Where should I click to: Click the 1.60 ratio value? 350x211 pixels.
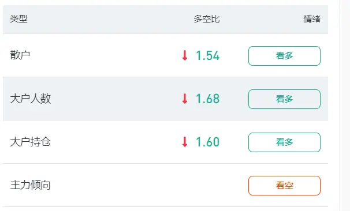(207, 142)
